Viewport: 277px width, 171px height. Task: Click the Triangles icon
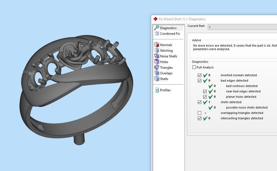coord(157,67)
